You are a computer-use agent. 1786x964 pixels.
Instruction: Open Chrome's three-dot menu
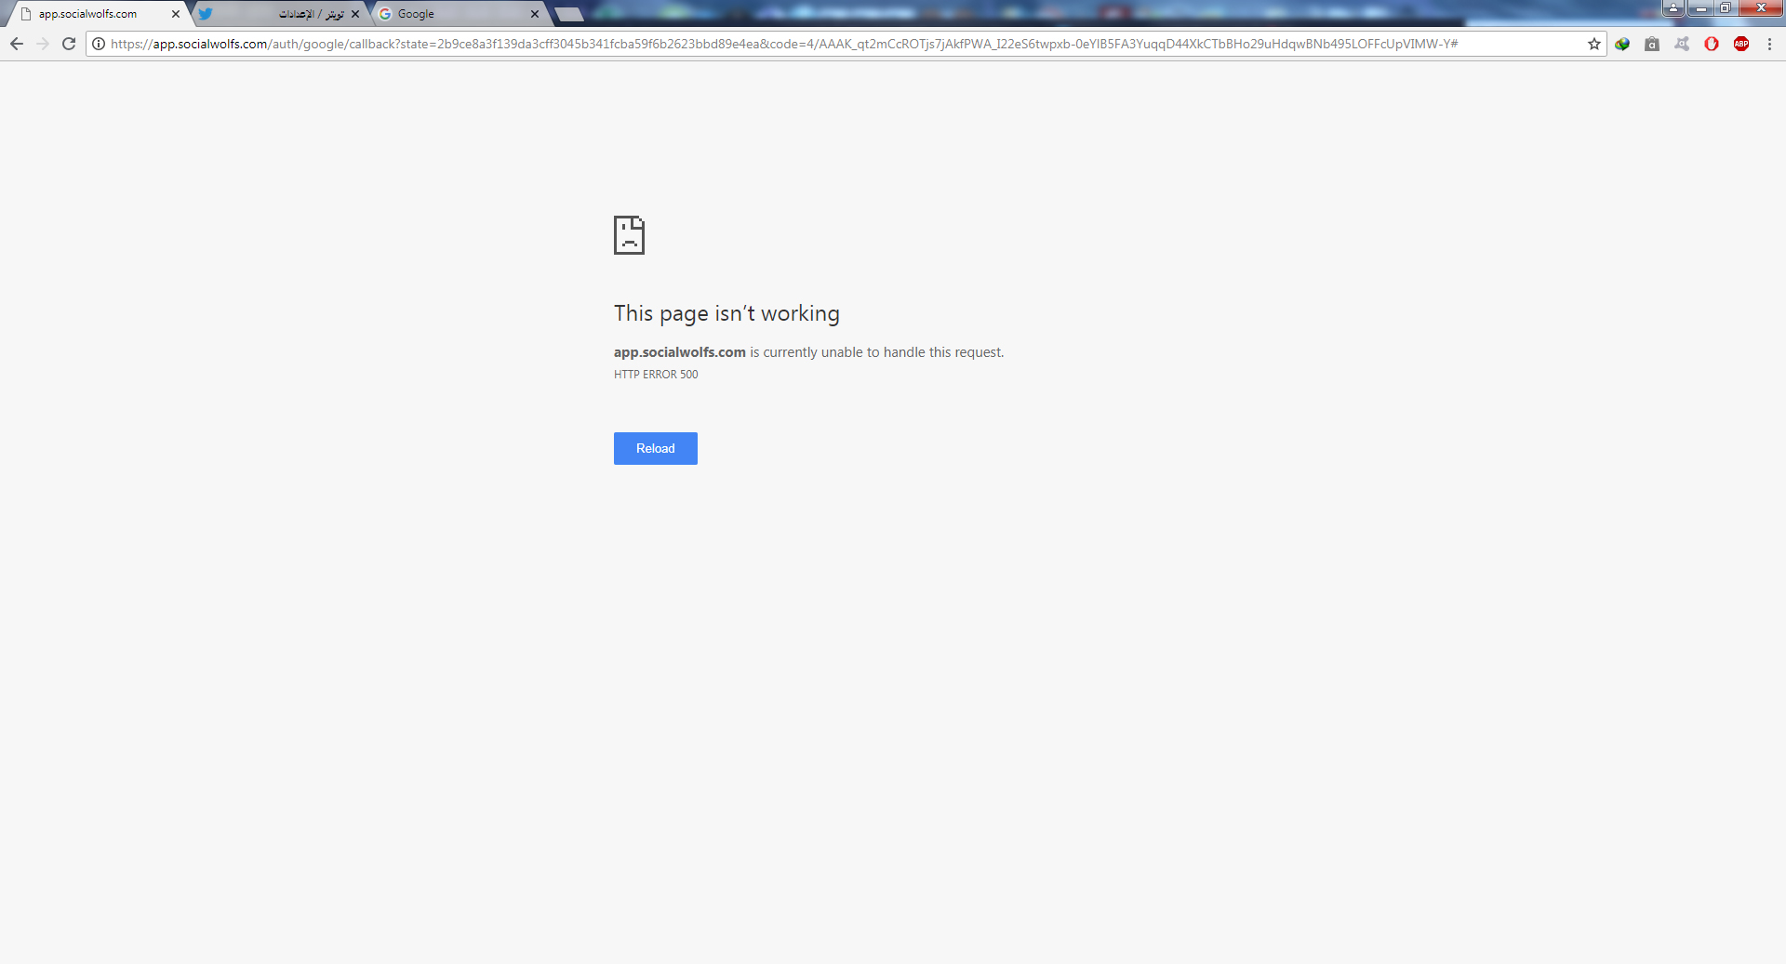[x=1769, y=44]
